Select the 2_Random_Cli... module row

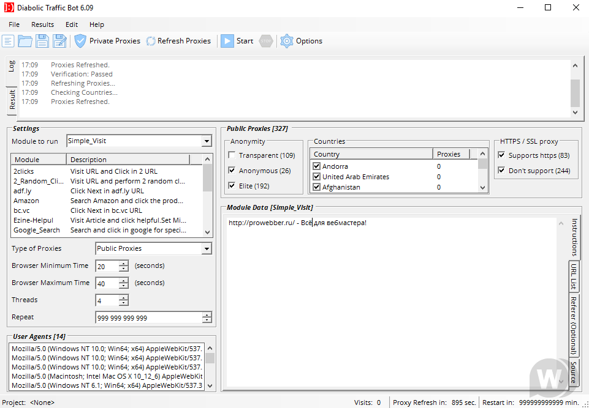point(107,181)
